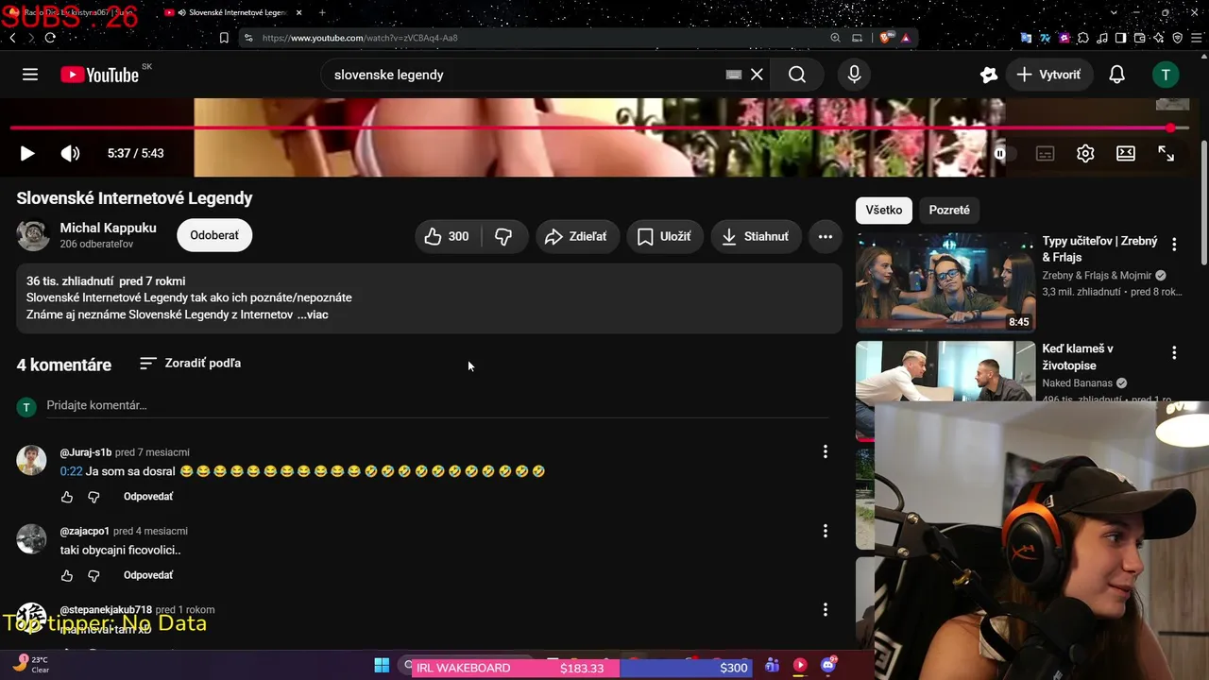Image resolution: width=1209 pixels, height=680 pixels.
Task: Open a new browser tab
Action: pos(322,12)
